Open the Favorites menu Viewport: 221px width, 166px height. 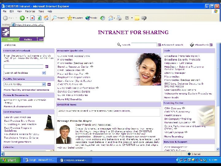pyautogui.click(x=30, y=11)
